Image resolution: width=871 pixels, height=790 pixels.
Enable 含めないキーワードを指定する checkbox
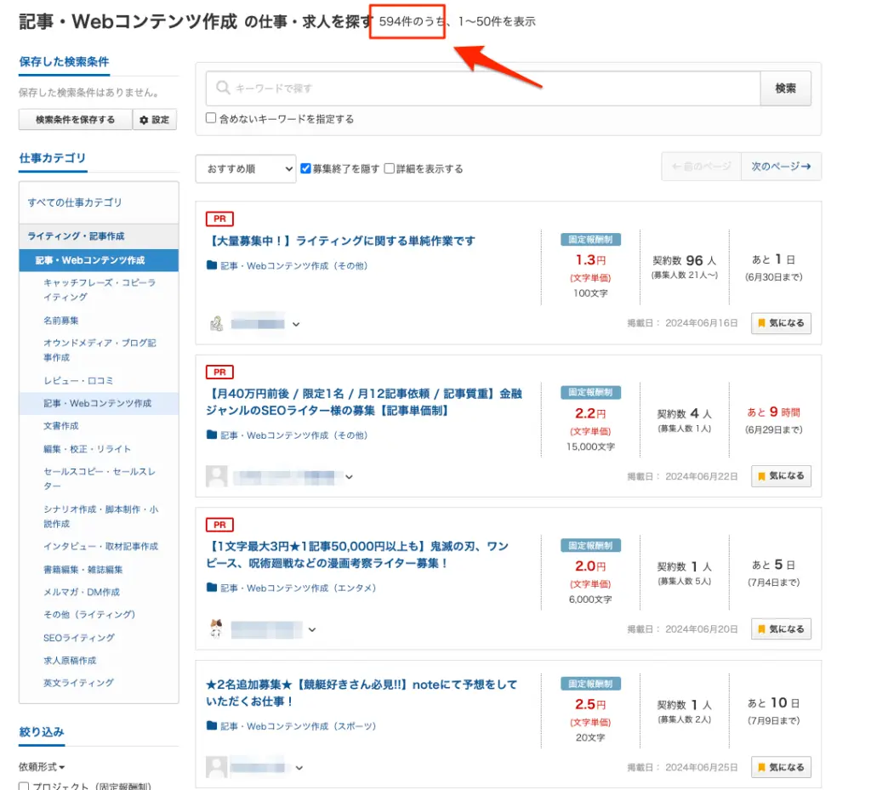(211, 119)
